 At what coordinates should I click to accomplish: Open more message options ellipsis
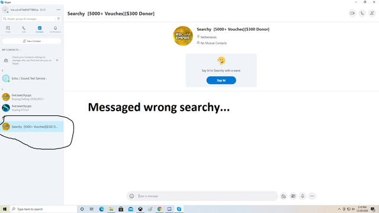point(312,196)
